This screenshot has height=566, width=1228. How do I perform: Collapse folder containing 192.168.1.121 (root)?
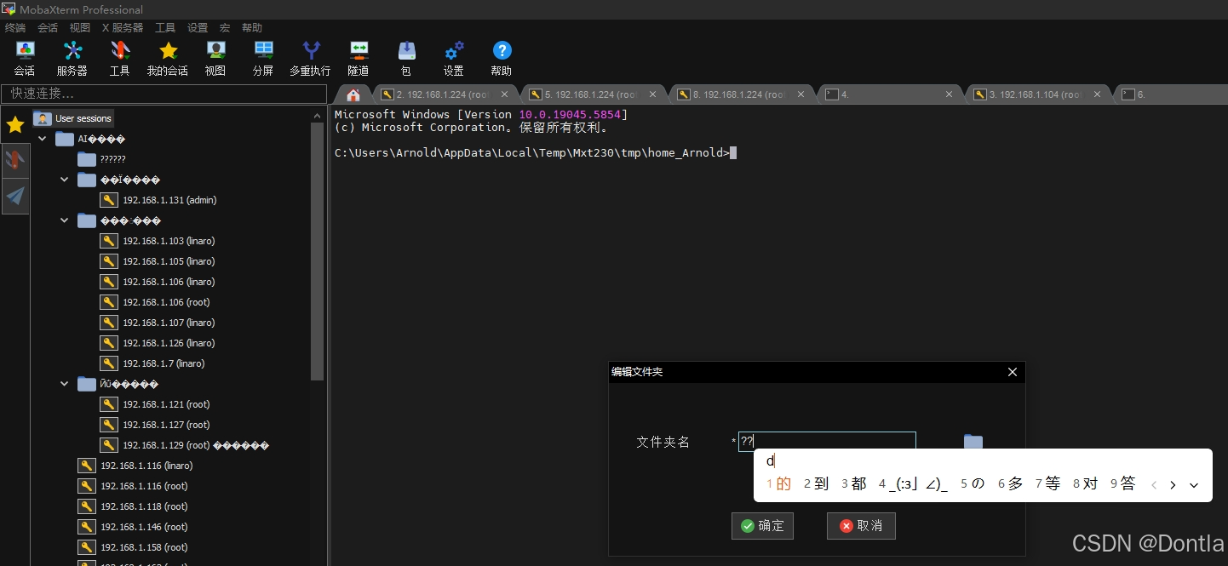click(65, 384)
